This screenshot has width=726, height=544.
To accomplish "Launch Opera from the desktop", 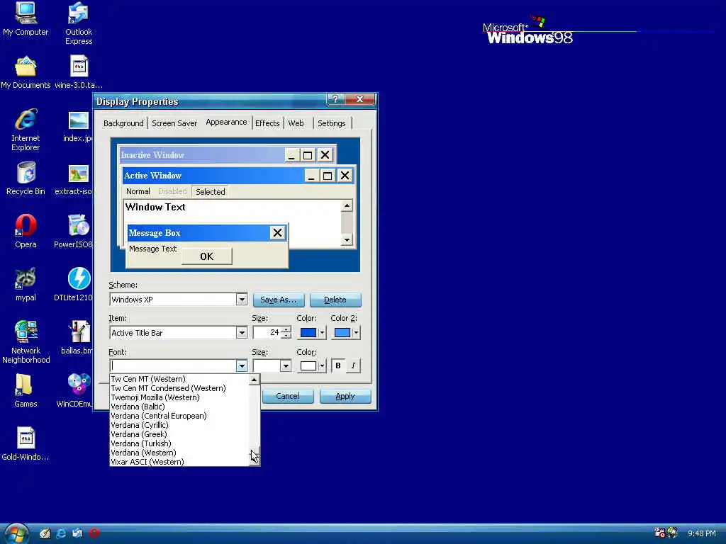I will (x=26, y=232).
